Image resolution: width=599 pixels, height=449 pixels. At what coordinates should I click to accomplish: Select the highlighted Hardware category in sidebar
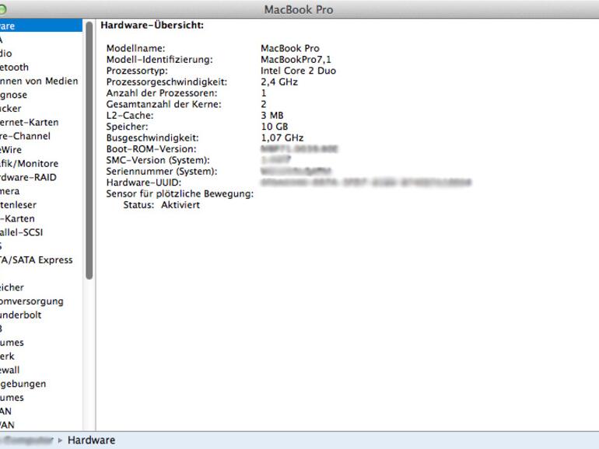[41, 26]
